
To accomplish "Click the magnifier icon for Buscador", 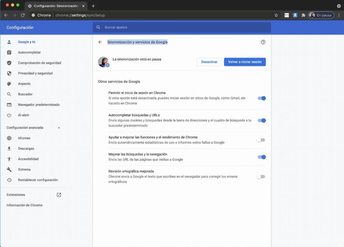I will (9, 94).
